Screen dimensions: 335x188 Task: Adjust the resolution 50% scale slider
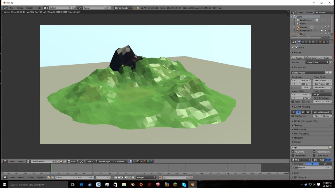(x=301, y=87)
